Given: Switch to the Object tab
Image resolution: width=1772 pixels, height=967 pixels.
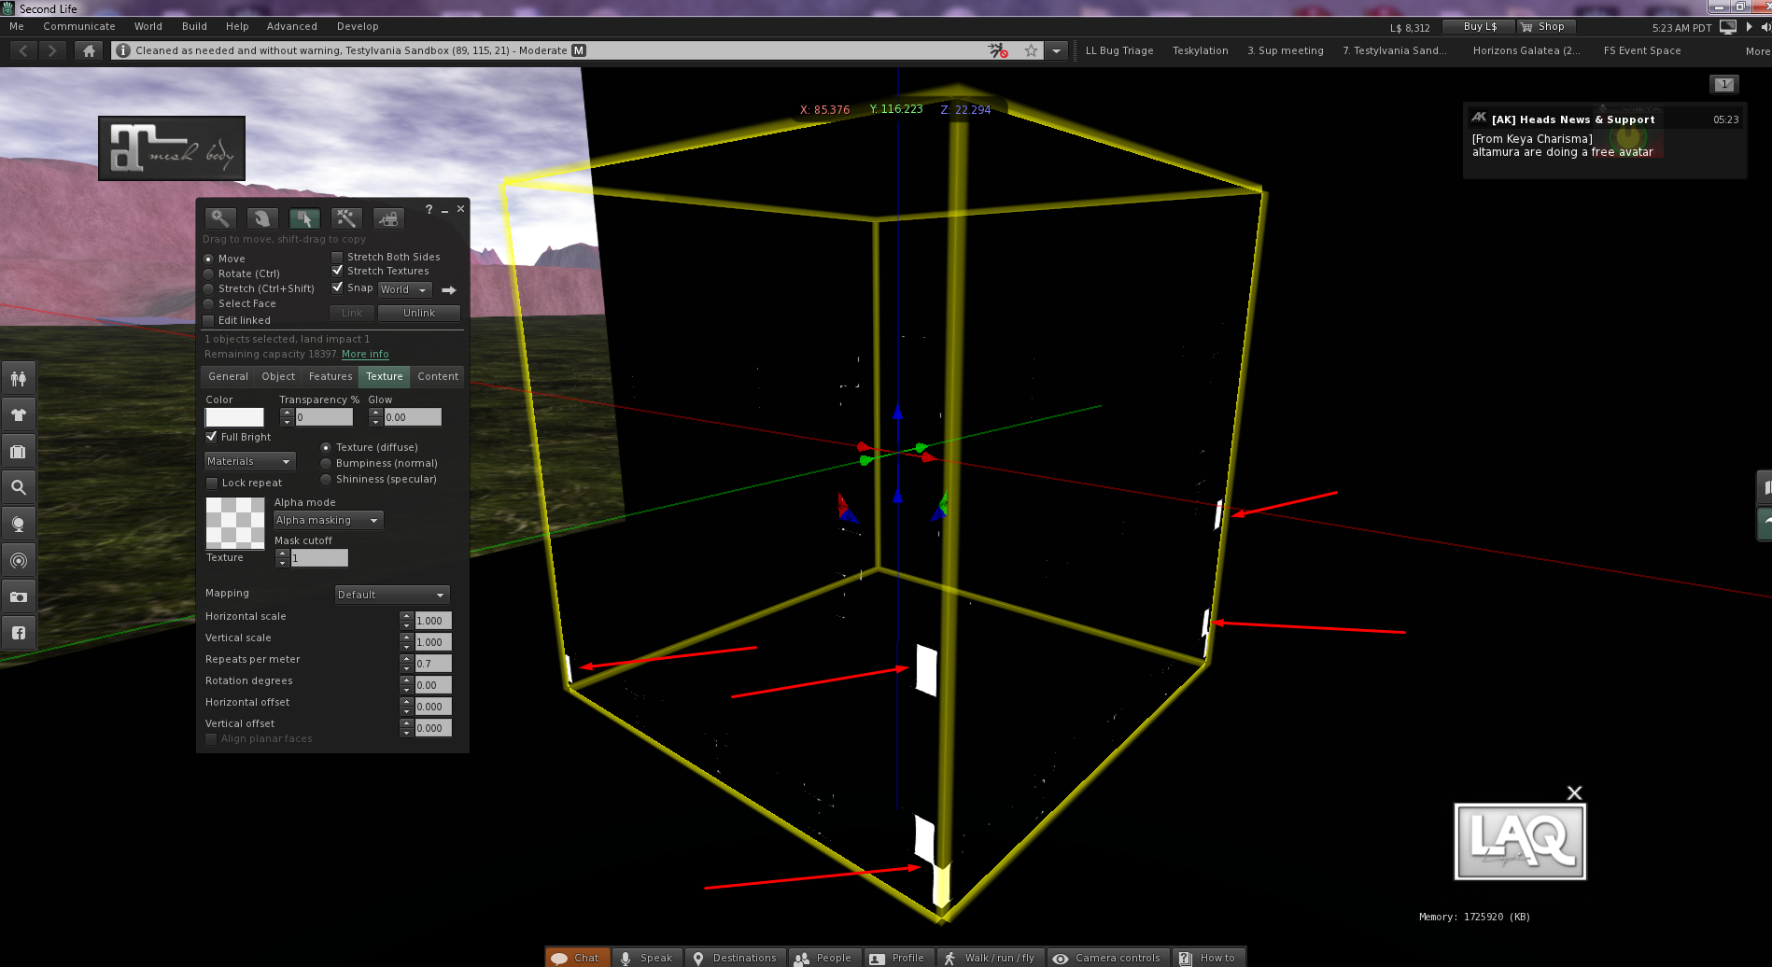Looking at the screenshot, I should (x=278, y=376).
